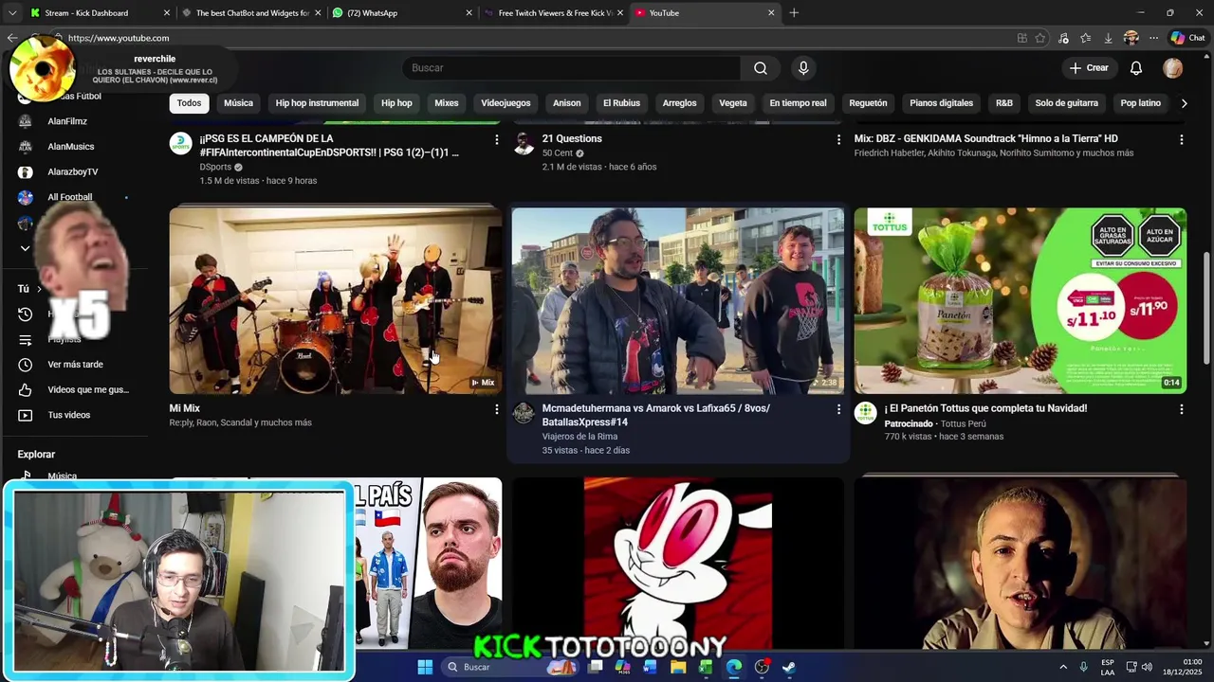Open options menu for PSG campeón video
Image resolution: width=1214 pixels, height=682 pixels.
click(496, 139)
